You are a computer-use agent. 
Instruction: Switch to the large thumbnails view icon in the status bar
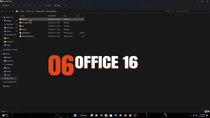(x=208, y=111)
